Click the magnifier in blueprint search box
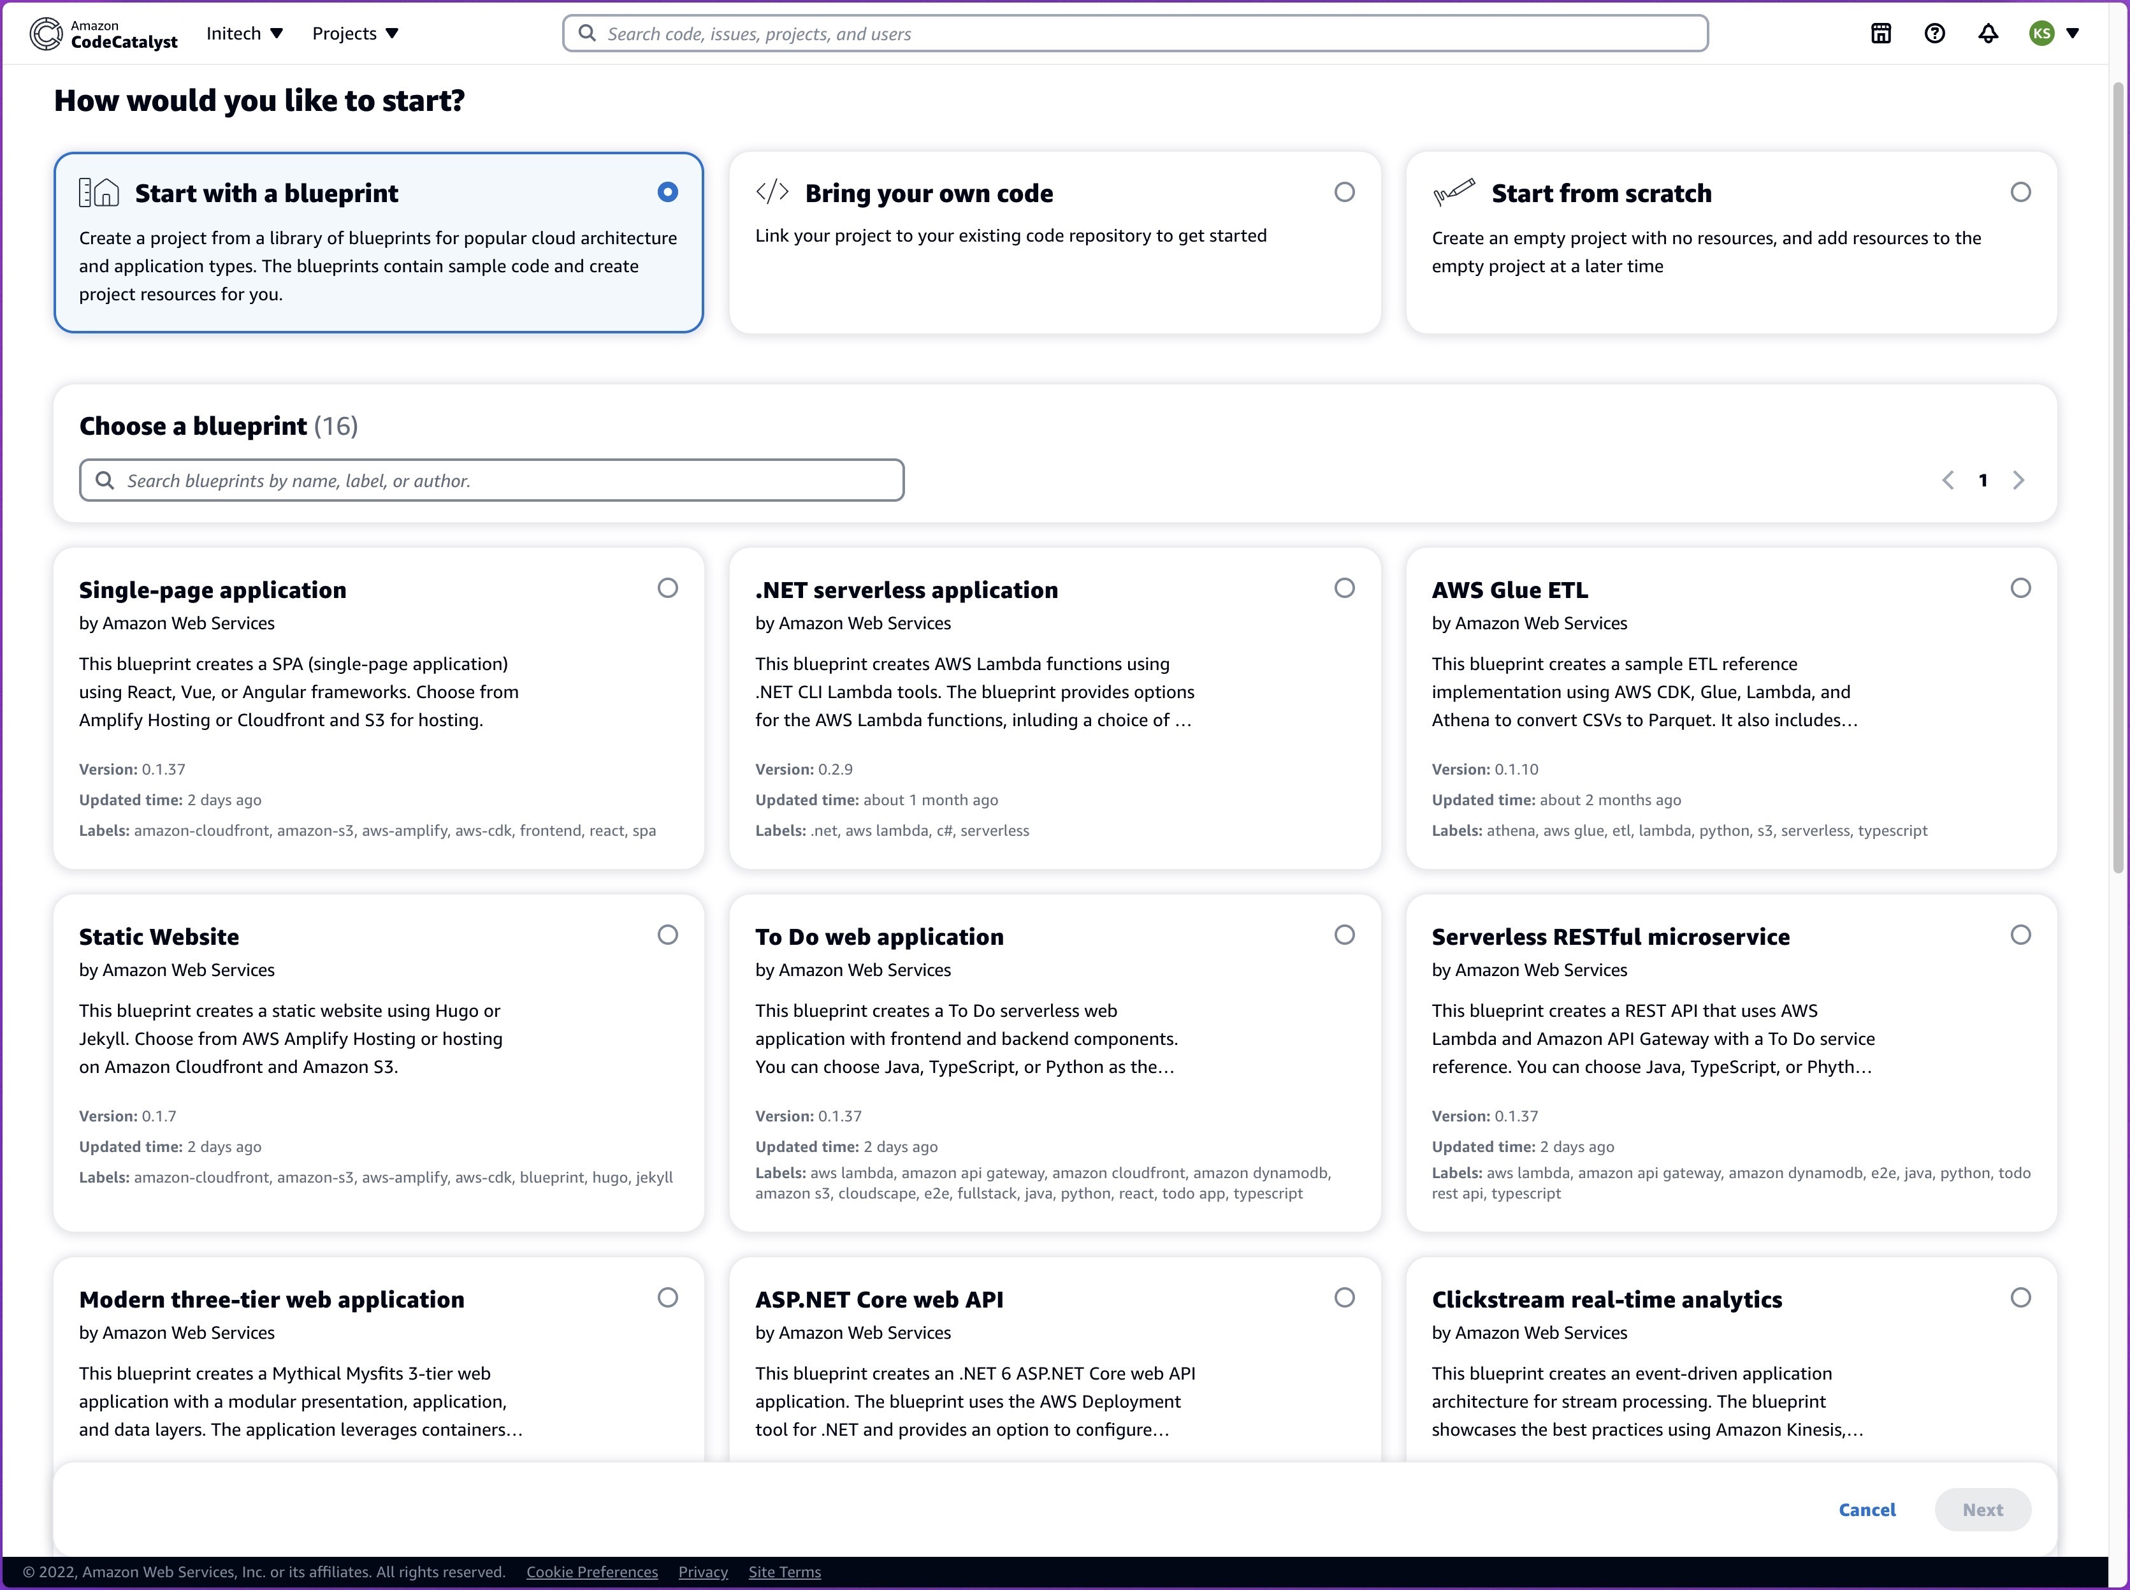The image size is (2130, 1590). pyautogui.click(x=105, y=480)
